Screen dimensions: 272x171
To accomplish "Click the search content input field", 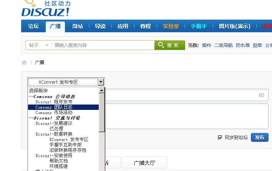I will point(103,45).
